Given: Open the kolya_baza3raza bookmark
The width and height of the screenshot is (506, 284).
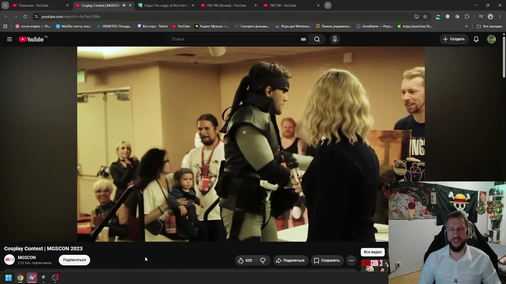Looking at the screenshot, I should pos(415,26).
